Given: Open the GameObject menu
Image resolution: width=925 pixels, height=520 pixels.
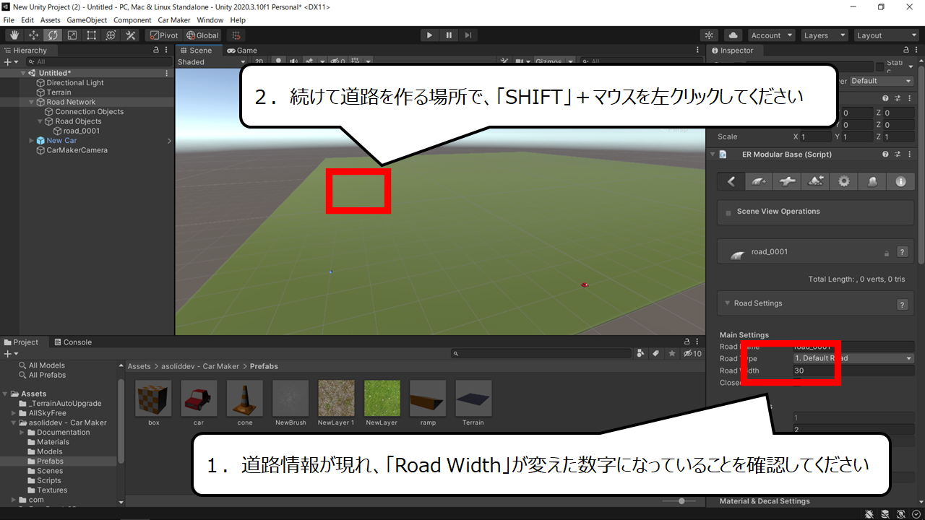Looking at the screenshot, I should coord(87,20).
